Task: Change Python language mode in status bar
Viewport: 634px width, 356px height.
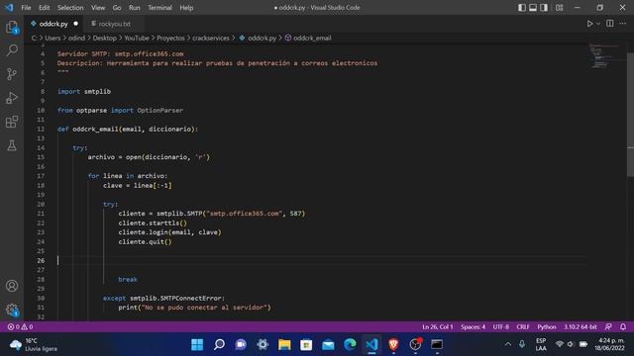Action: click(546, 327)
